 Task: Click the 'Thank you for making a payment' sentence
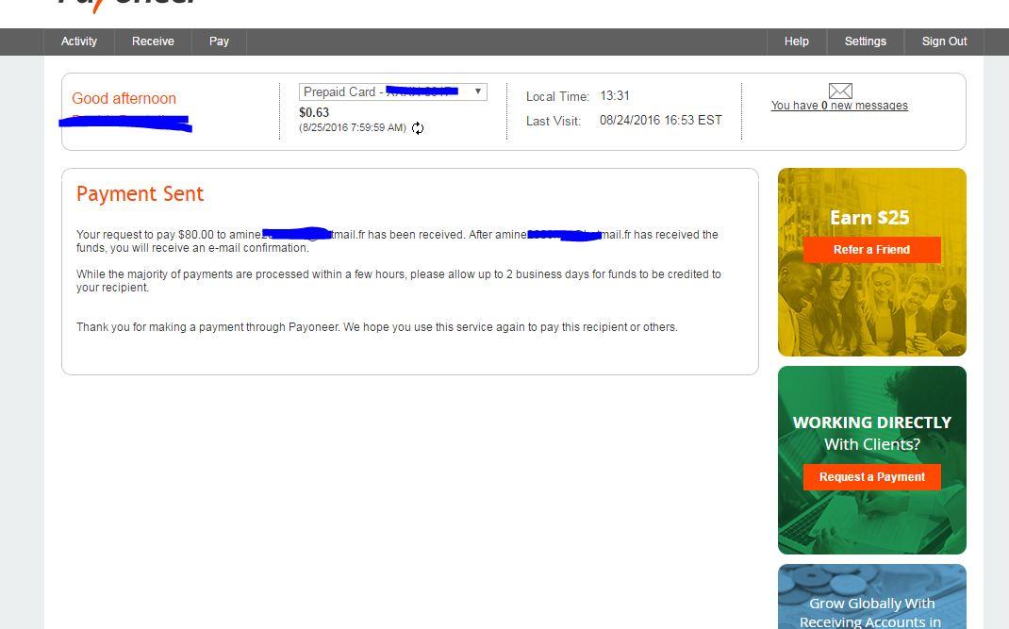pyautogui.click(x=377, y=327)
